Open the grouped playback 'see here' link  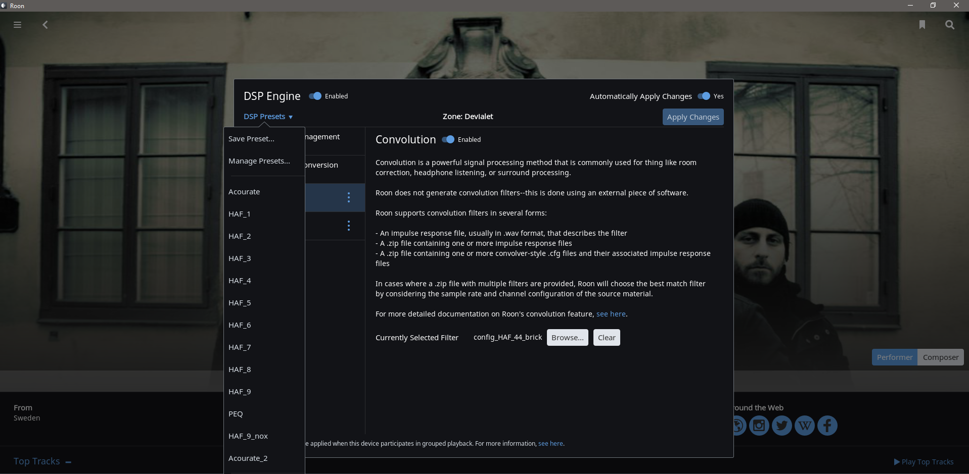550,444
